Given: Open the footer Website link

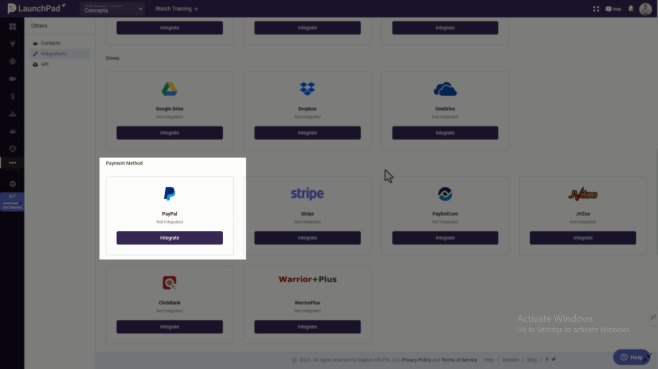Looking at the screenshot, I should point(510,360).
